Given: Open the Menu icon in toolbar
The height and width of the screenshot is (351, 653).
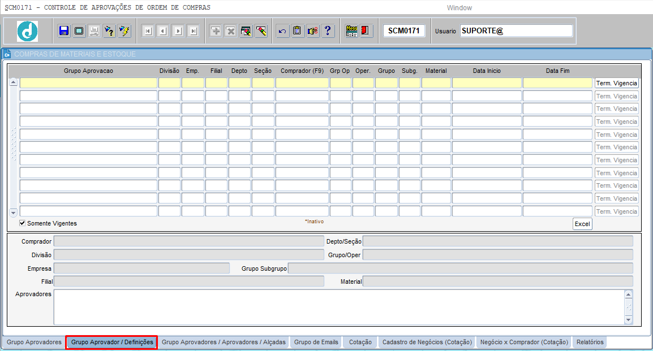Looking at the screenshot, I should tap(351, 31).
